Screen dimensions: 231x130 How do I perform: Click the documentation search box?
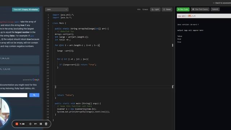(x=14, y=95)
